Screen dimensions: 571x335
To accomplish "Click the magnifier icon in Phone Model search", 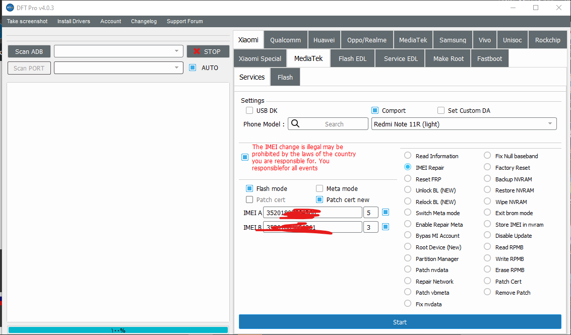I will pos(295,124).
